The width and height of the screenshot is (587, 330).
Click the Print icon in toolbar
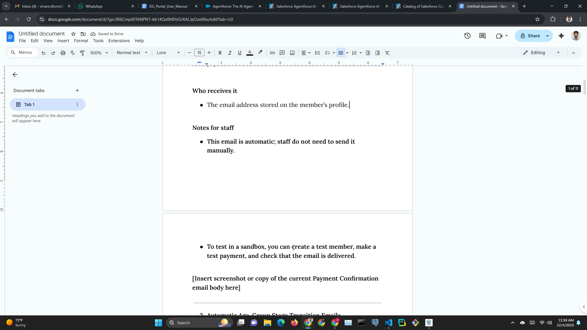tap(63, 53)
